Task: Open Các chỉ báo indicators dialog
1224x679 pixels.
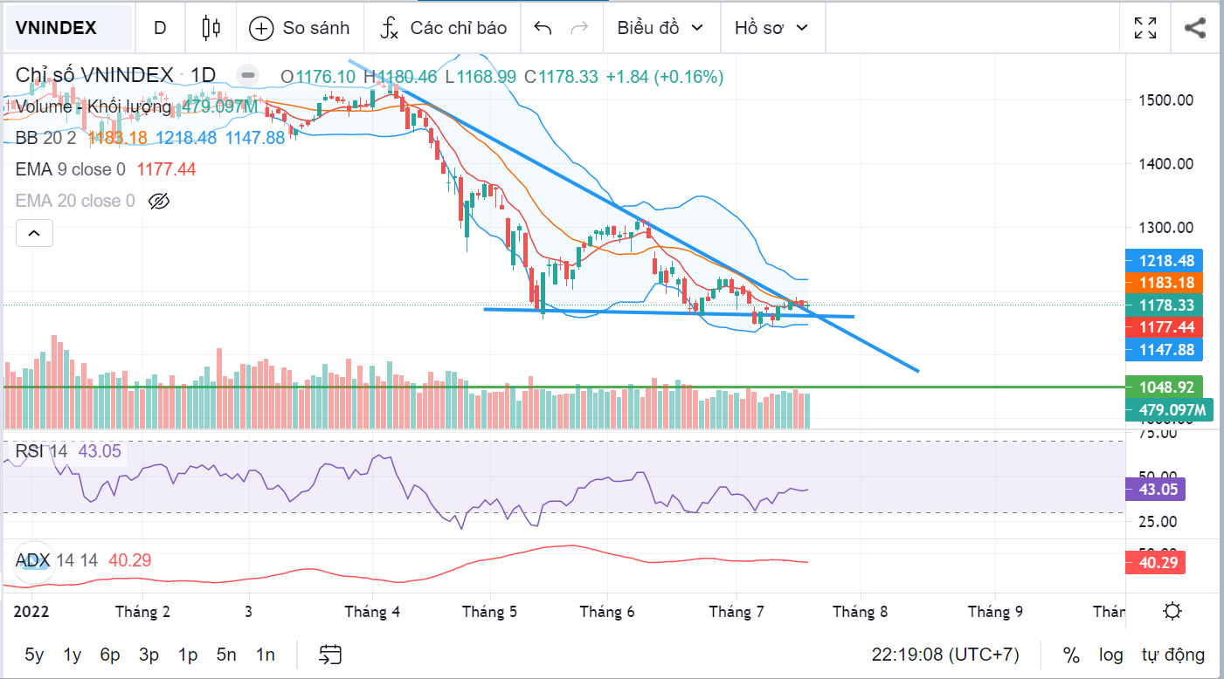Action: coord(443,28)
